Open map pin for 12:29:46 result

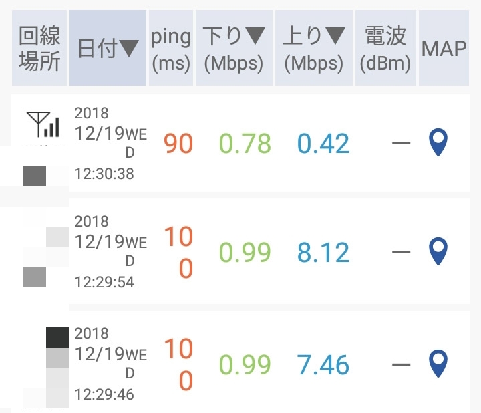pyautogui.click(x=438, y=364)
